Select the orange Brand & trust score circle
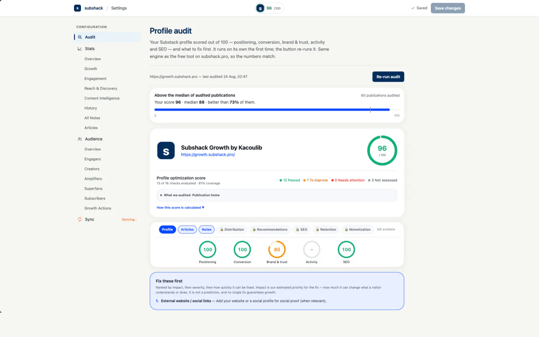539x337 pixels. 277,249
